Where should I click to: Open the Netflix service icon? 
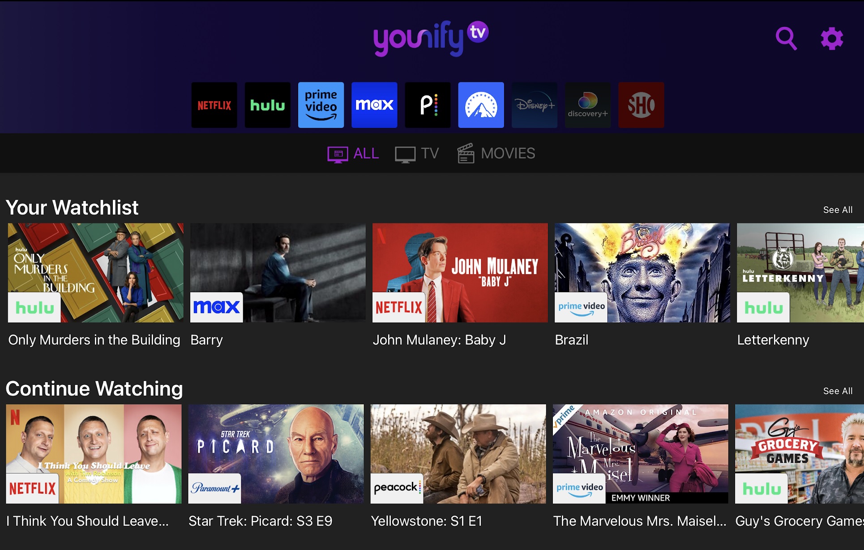tap(214, 105)
